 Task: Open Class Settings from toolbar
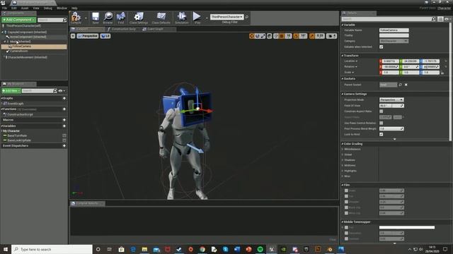pyautogui.click(x=139, y=18)
